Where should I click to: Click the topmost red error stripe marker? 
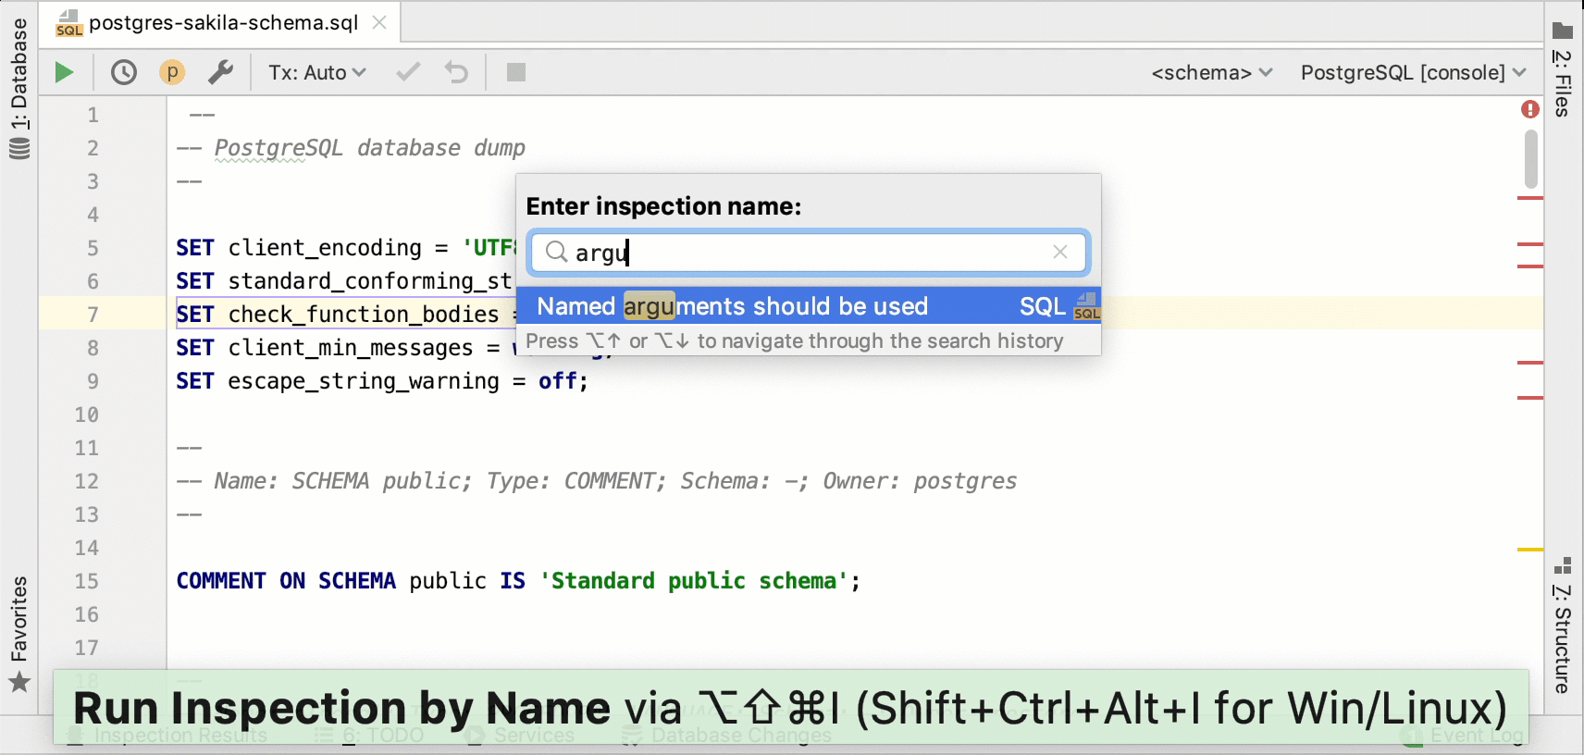(x=1530, y=198)
